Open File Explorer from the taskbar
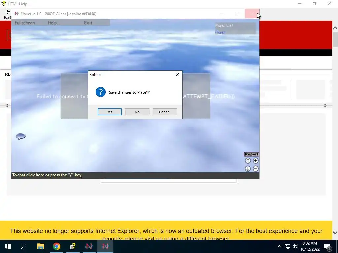 click(x=40, y=246)
